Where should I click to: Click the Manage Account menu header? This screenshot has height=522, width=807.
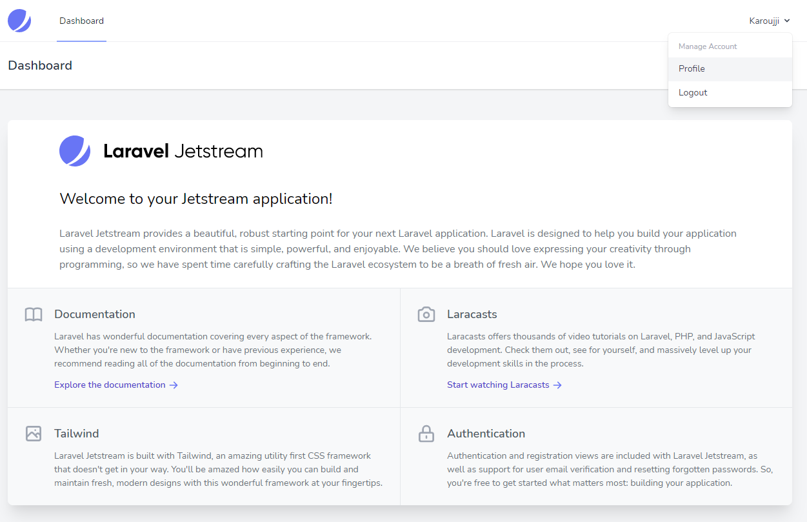click(x=708, y=46)
